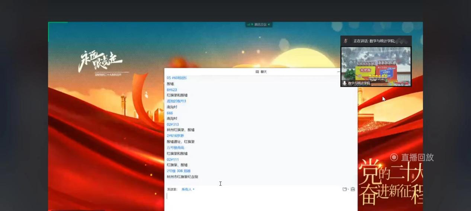The width and height of the screenshot is (471, 211).
Task: Click the 腾讯会议 top status bar
Action: (x=259, y=25)
